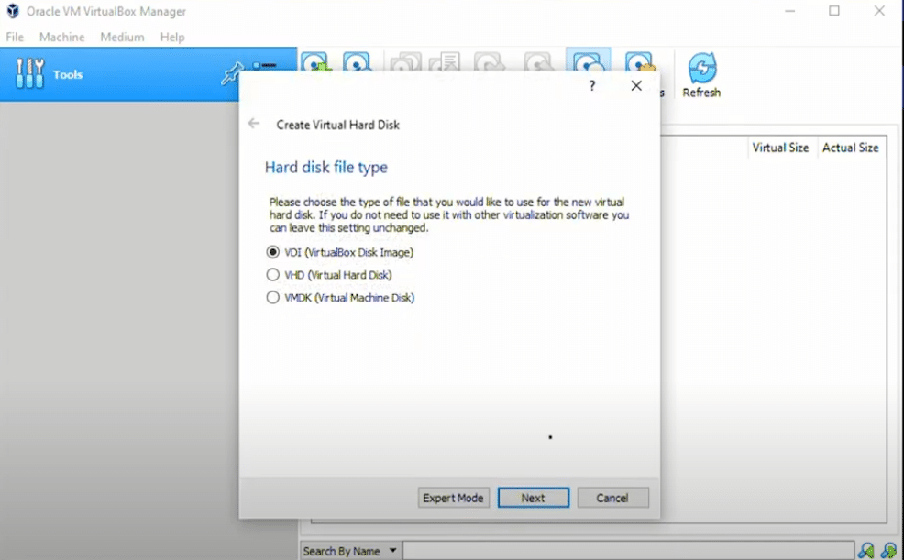Select VDI (VirtualBox Disk Image) option

[x=272, y=252]
